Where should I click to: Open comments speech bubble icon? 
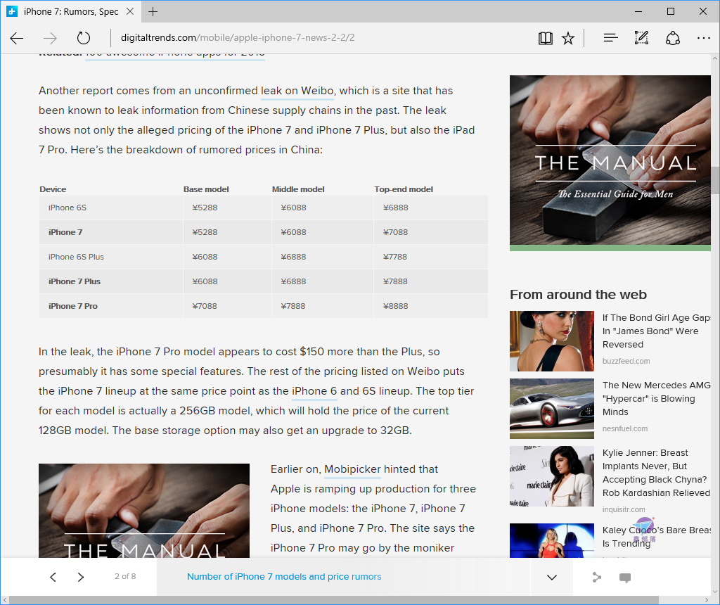tap(625, 578)
